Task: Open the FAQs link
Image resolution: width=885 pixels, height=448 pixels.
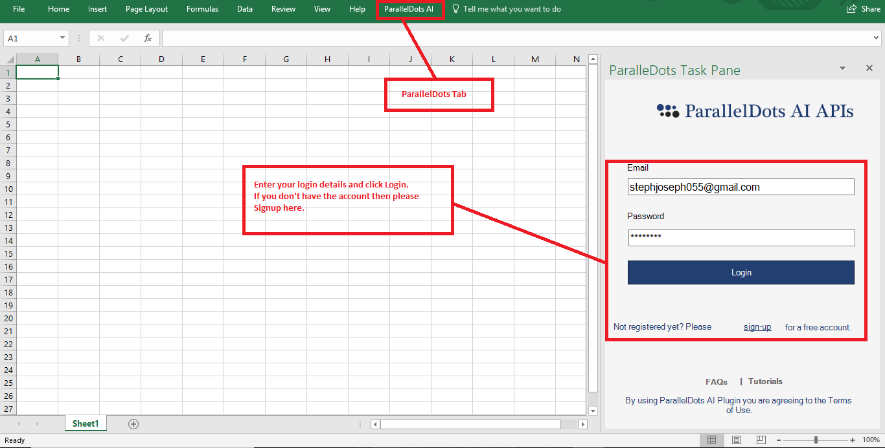Action: tap(717, 381)
